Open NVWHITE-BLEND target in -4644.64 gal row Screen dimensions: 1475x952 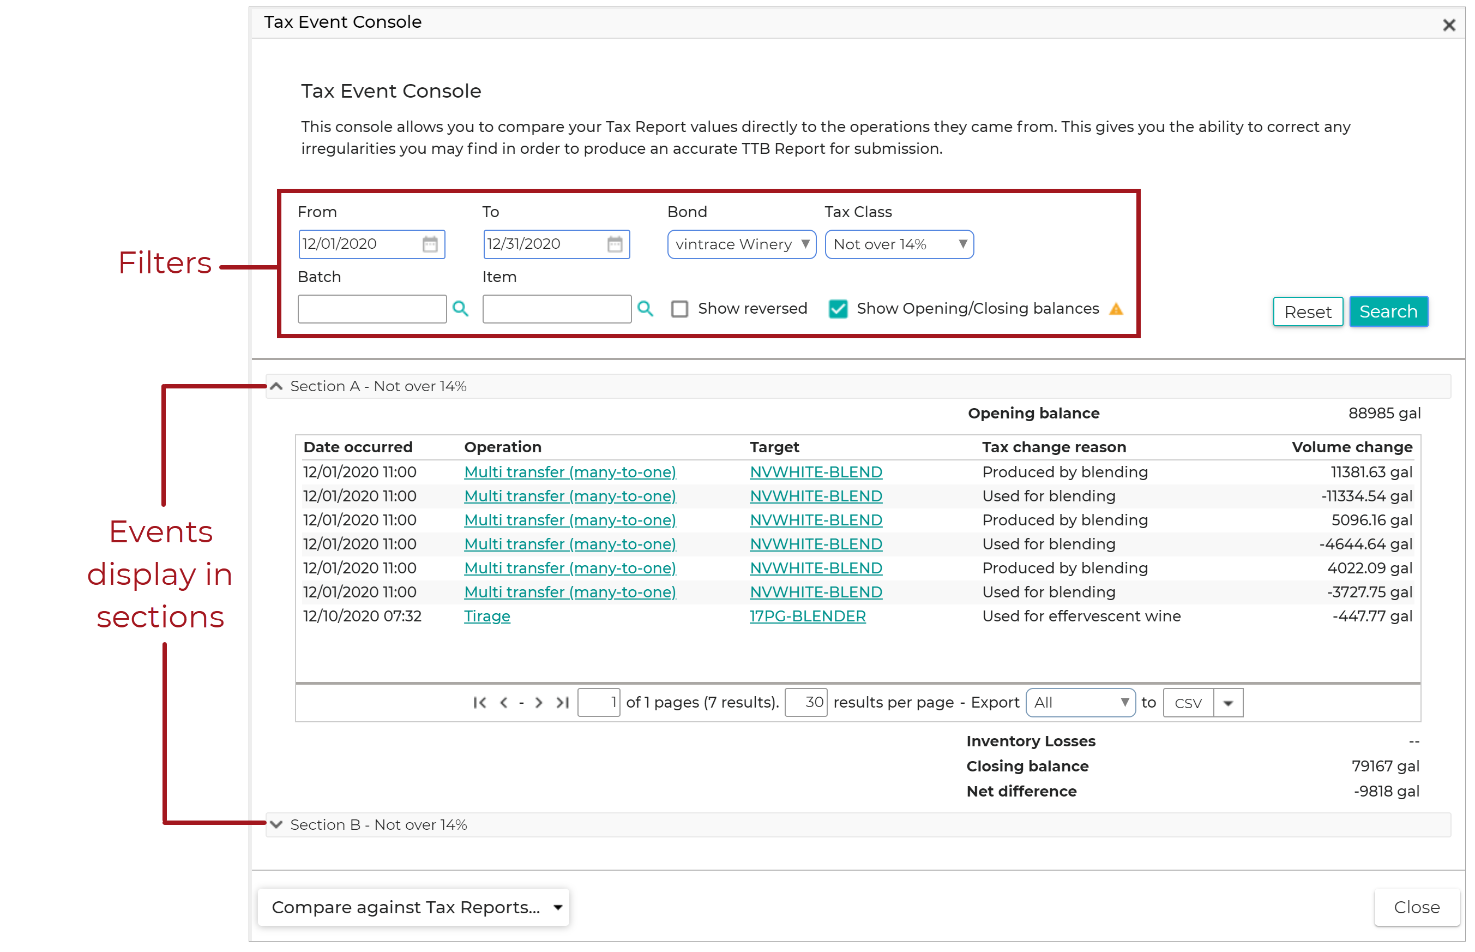click(816, 544)
